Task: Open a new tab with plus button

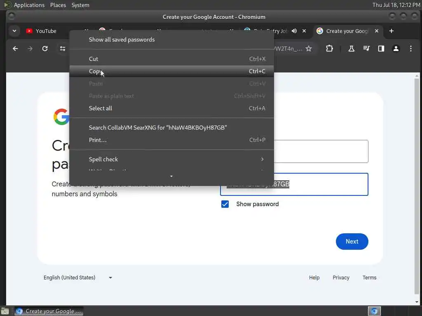Action: click(392, 31)
